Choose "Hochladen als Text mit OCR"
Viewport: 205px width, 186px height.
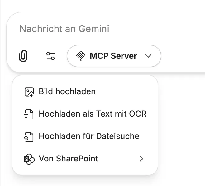point(92,114)
